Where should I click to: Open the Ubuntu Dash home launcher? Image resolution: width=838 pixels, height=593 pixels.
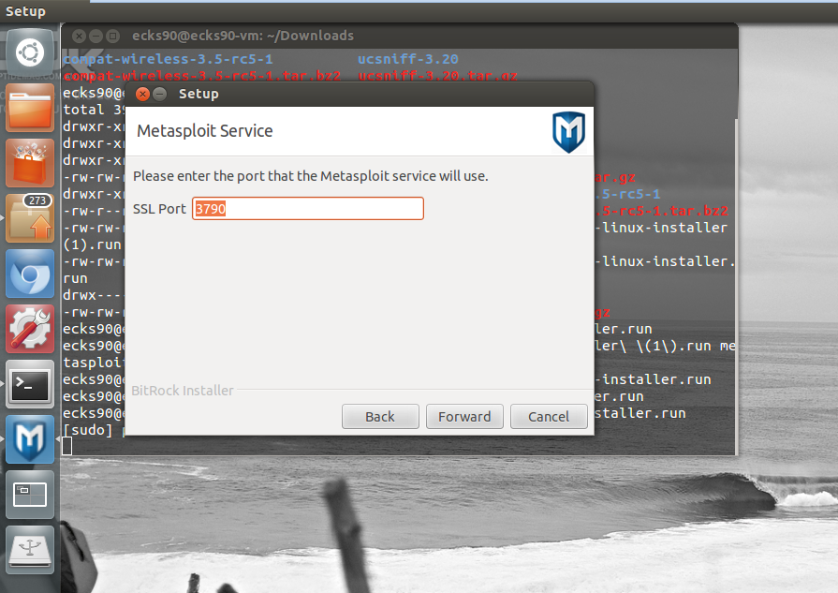coord(30,52)
